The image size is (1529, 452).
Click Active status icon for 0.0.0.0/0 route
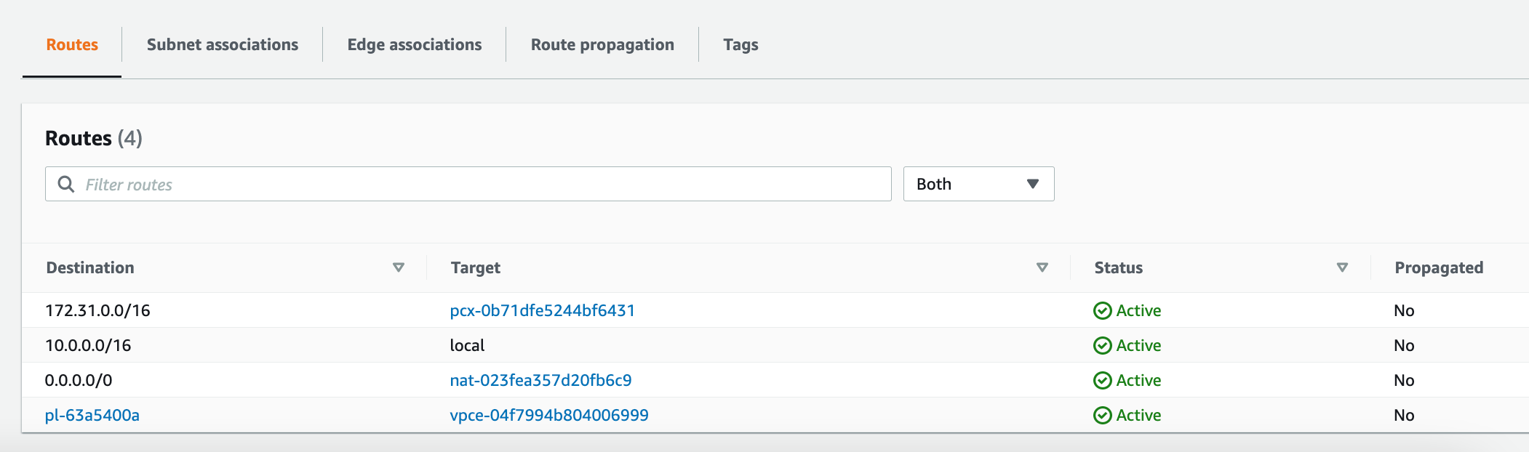click(x=1103, y=381)
